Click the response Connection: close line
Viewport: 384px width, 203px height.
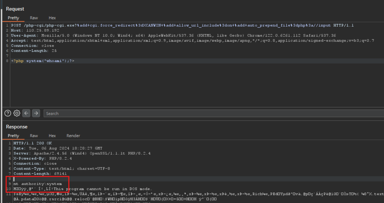point(35,163)
